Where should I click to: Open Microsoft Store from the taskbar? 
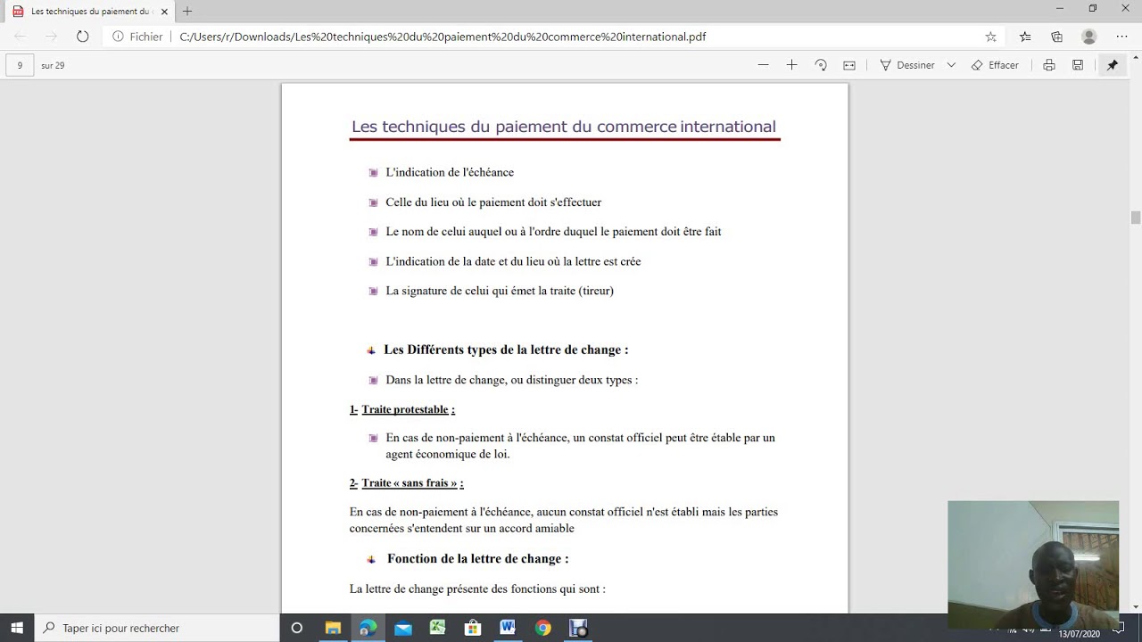pyautogui.click(x=473, y=628)
